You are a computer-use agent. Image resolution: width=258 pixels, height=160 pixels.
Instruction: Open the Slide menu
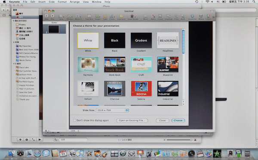tap(52, 2)
